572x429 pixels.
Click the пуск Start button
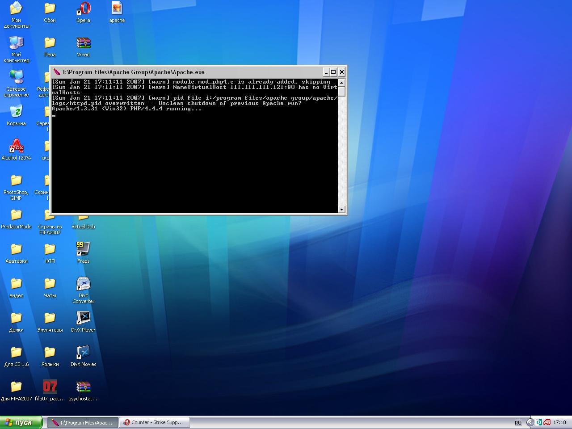click(21, 422)
